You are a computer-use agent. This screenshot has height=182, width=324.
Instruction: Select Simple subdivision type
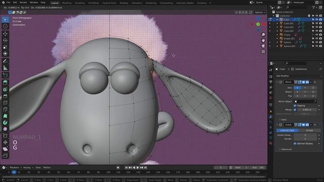(x=309, y=130)
